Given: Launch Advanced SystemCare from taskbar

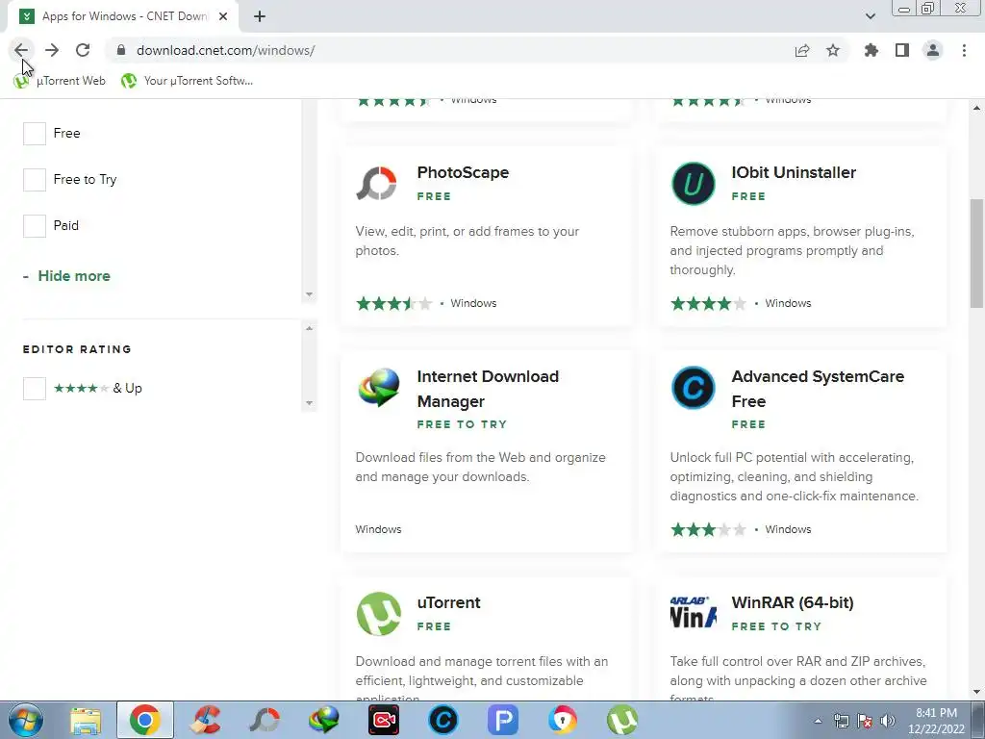Looking at the screenshot, I should (x=443, y=720).
